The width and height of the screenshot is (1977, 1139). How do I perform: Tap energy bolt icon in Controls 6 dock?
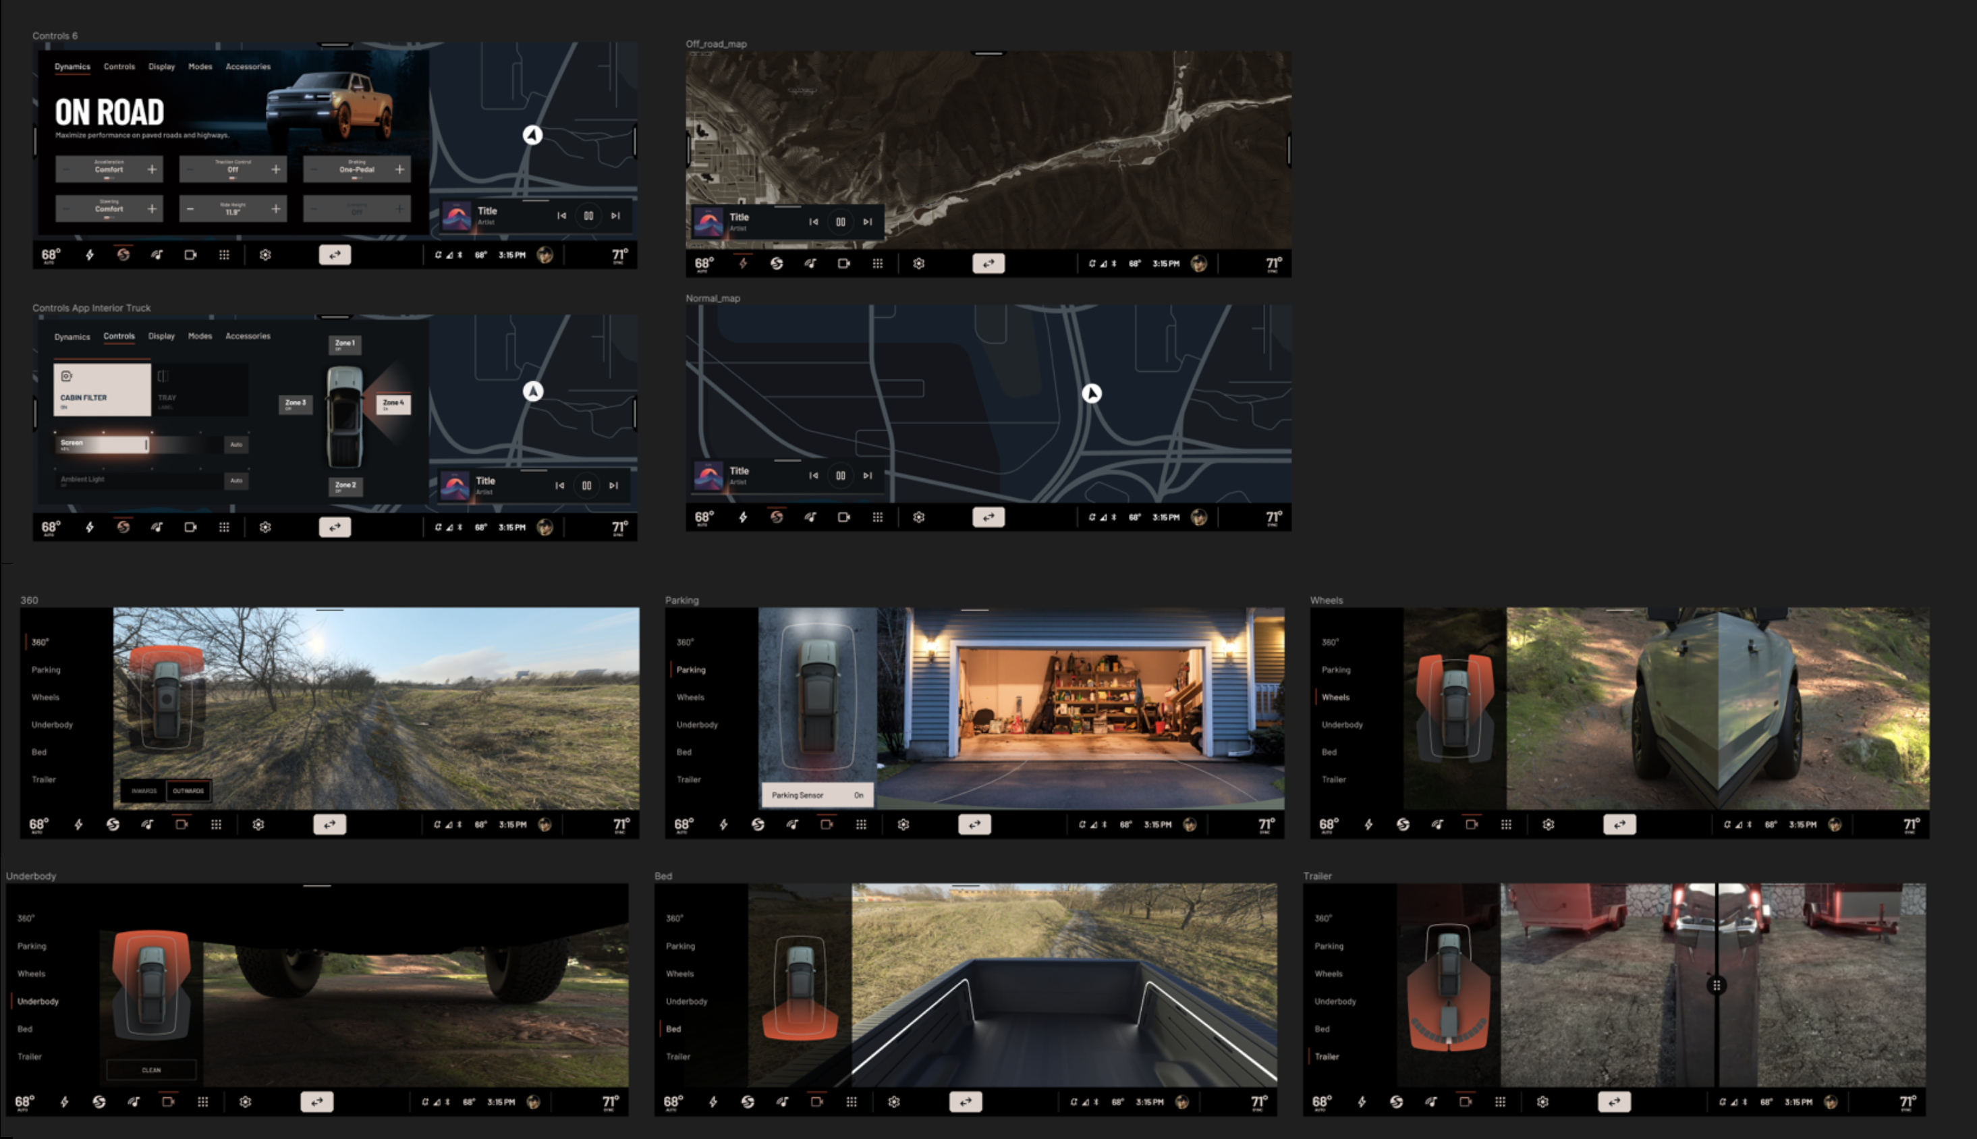pos(90,255)
